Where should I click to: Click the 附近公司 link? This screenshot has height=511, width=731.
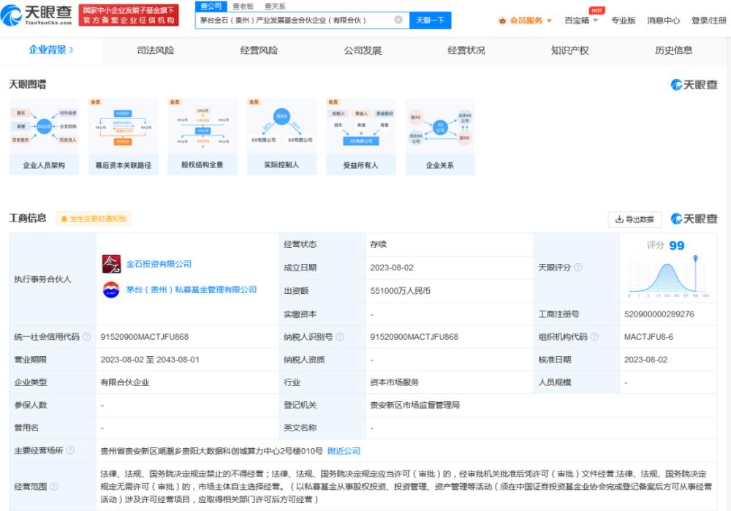344,451
